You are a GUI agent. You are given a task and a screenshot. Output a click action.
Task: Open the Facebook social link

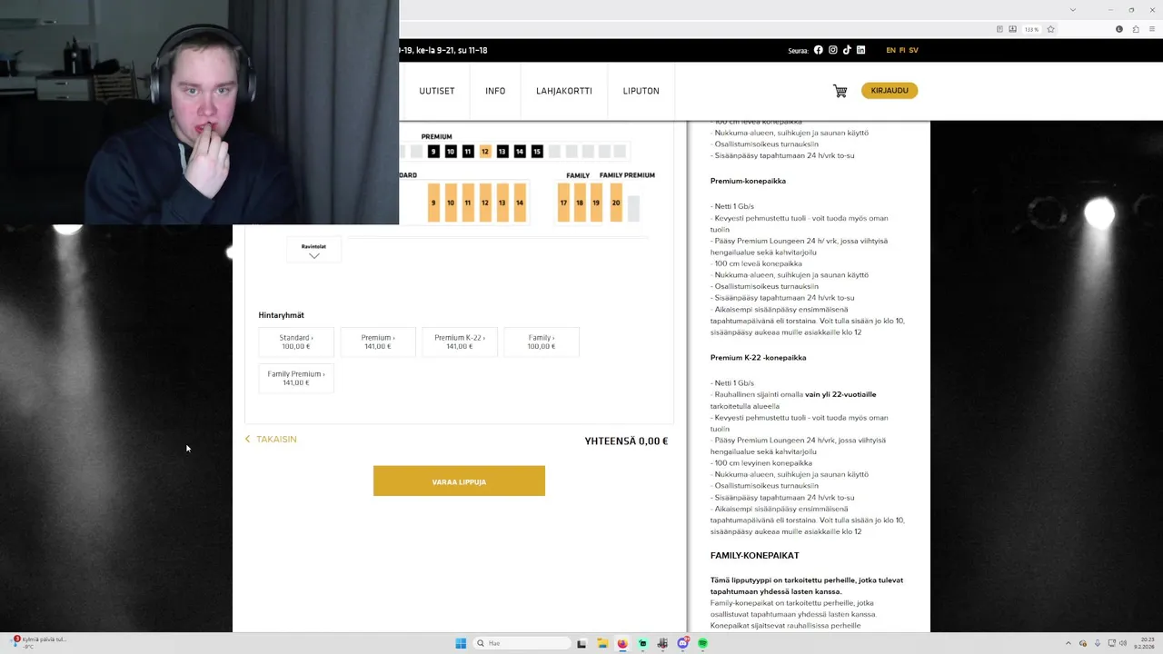818,50
